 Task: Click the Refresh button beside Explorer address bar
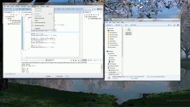[154, 20]
